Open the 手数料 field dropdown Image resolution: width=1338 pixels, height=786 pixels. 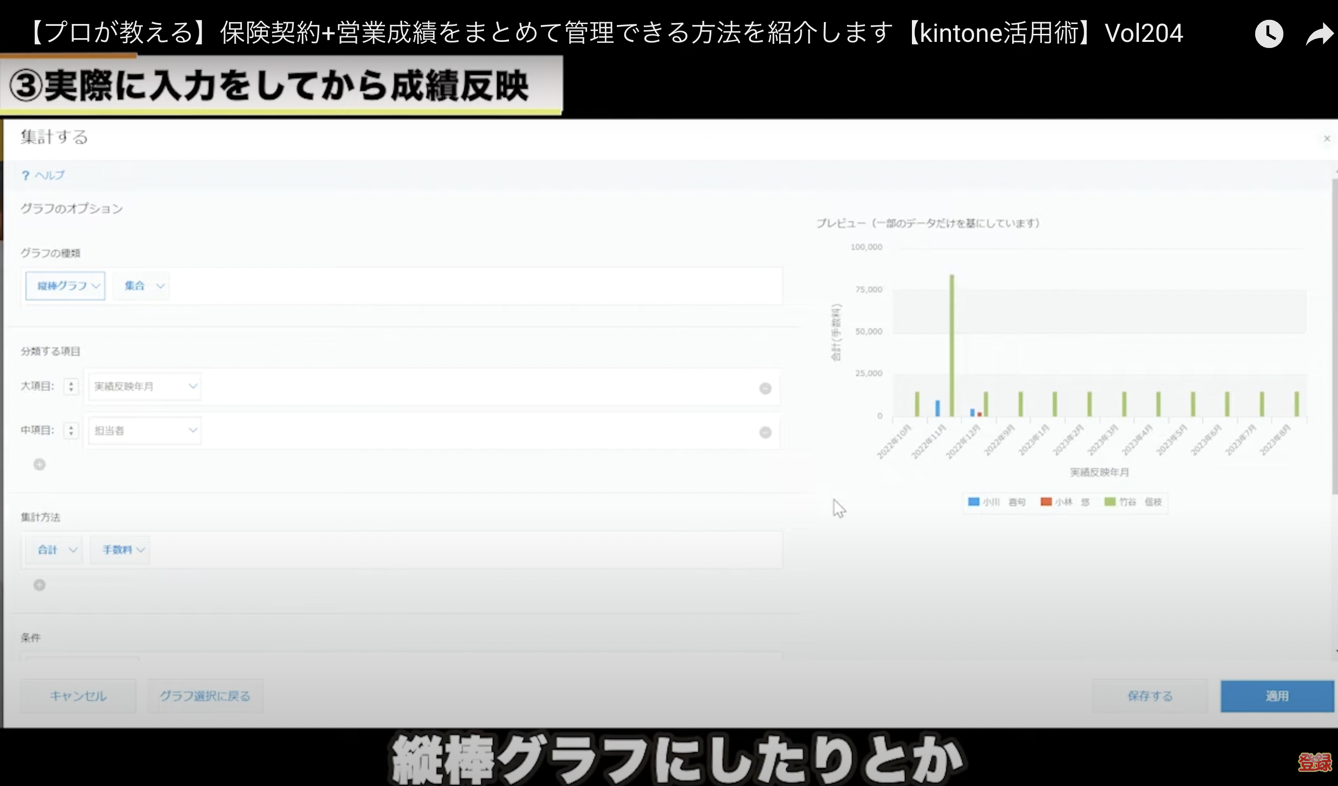coord(121,550)
